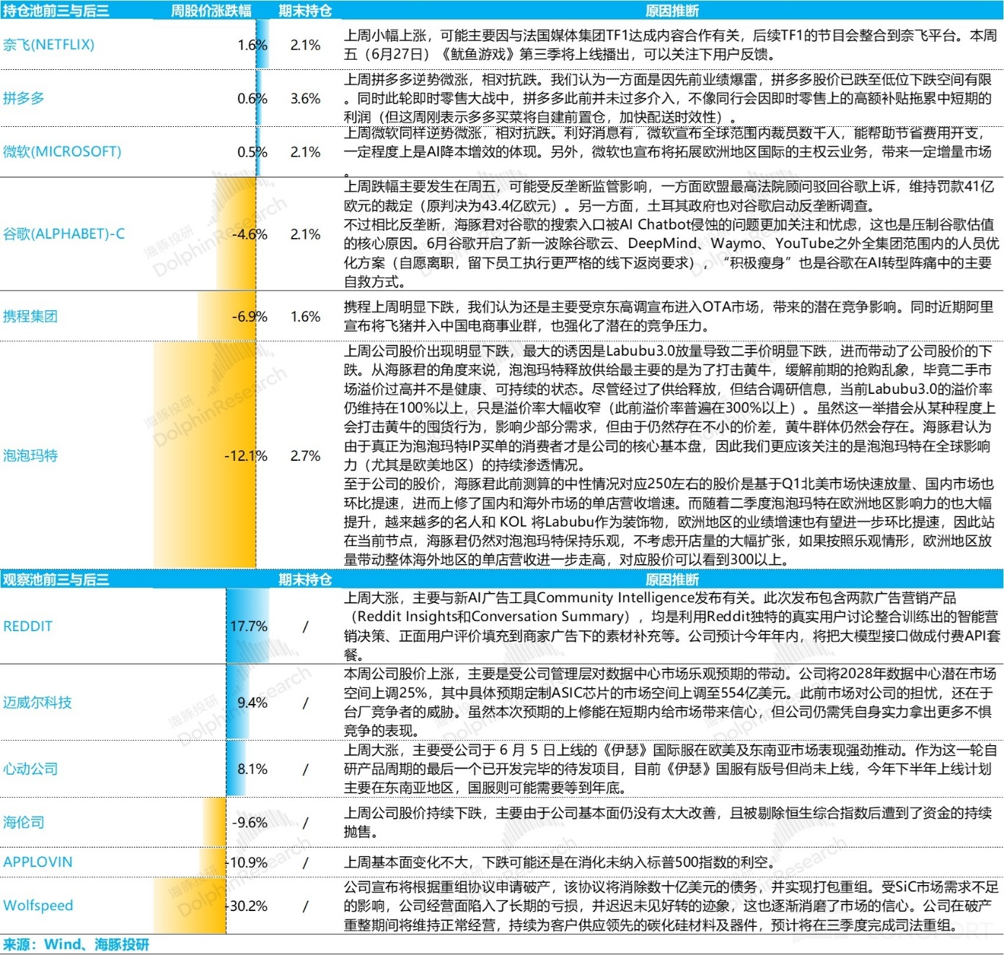Click the 周股价涨跌幅 column header

coord(211,11)
